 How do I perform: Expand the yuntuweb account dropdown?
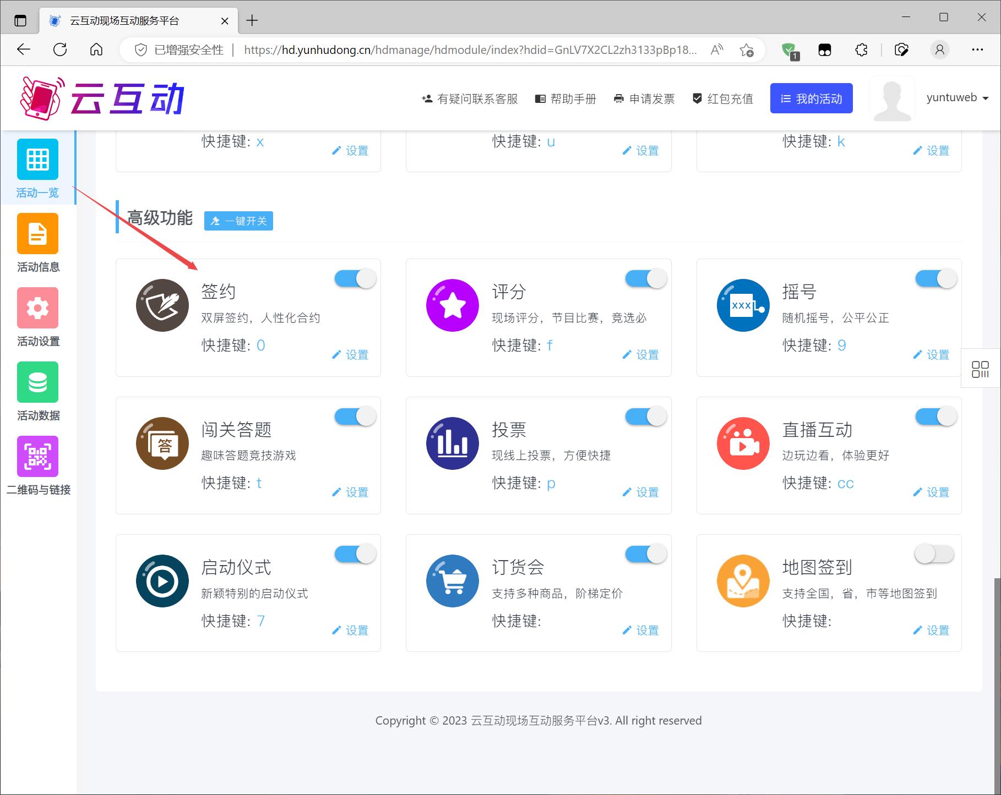pyautogui.click(x=958, y=98)
